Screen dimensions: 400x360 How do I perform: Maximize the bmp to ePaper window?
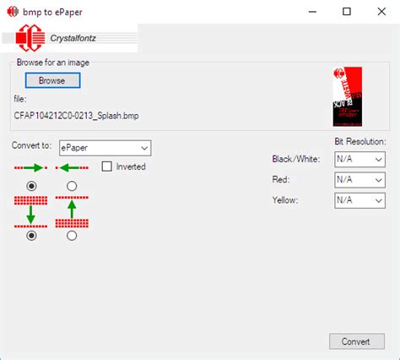[347, 12]
